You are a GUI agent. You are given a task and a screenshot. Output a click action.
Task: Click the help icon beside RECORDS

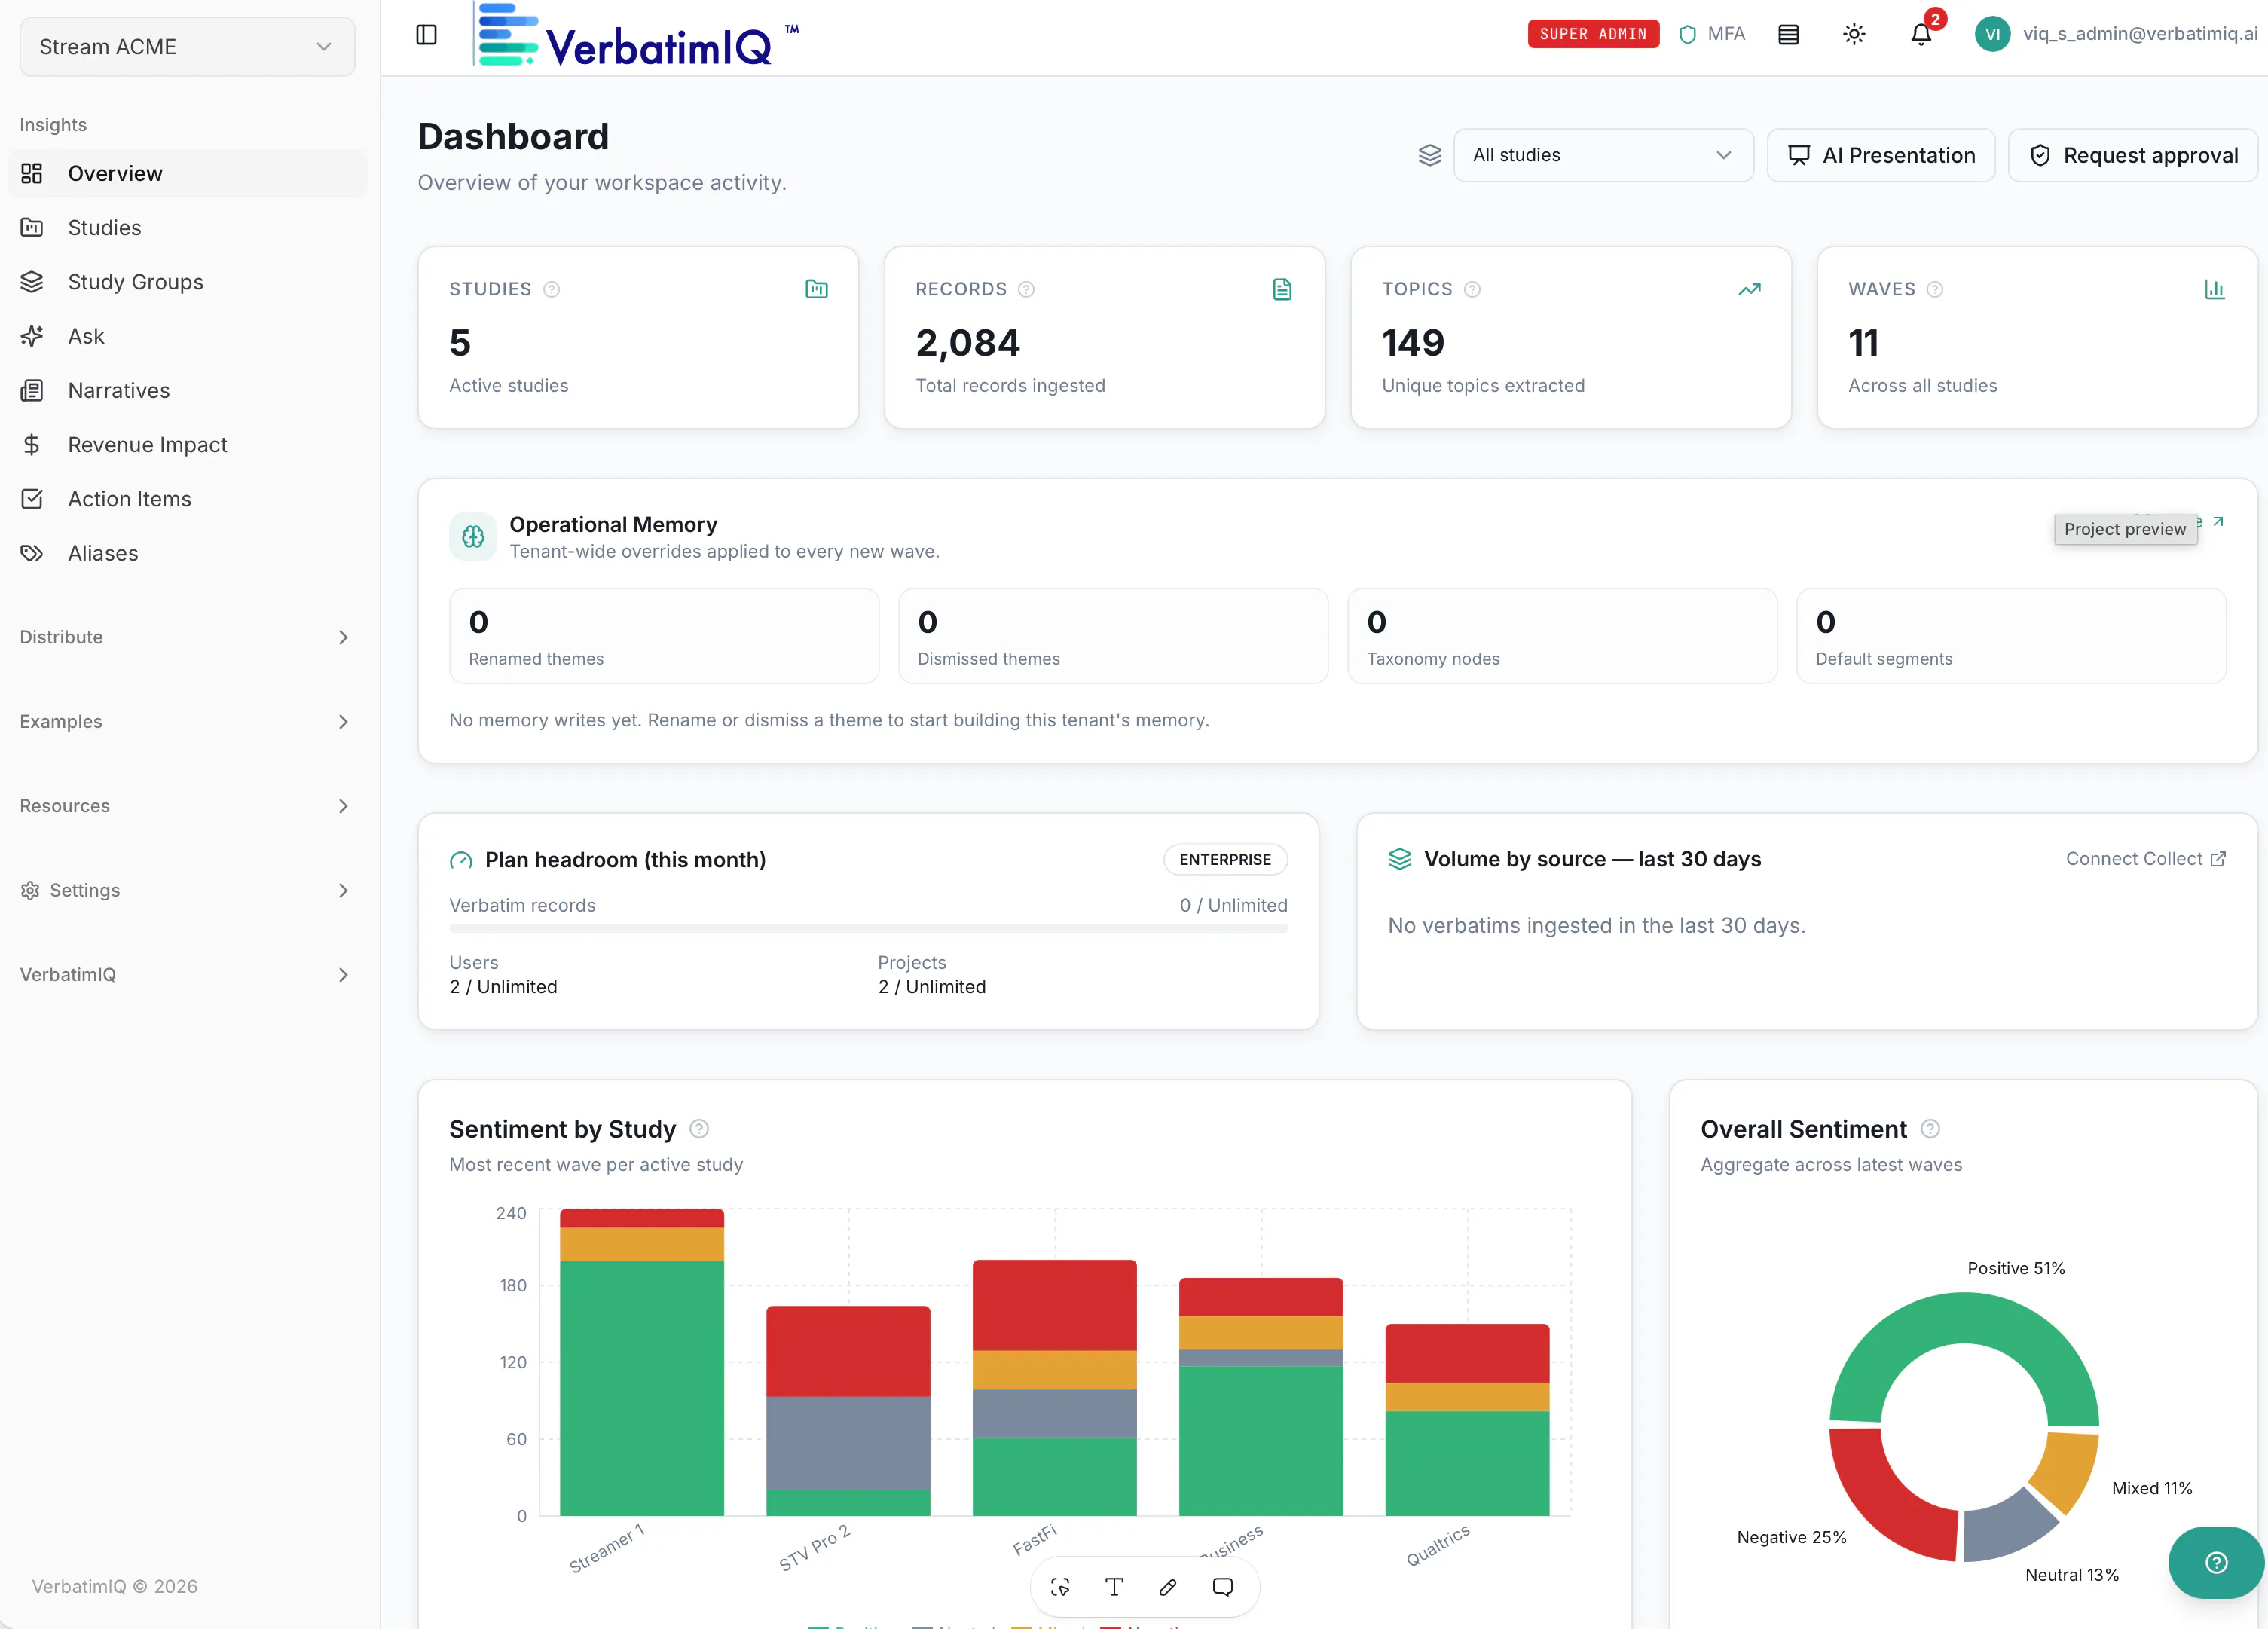pos(1026,289)
